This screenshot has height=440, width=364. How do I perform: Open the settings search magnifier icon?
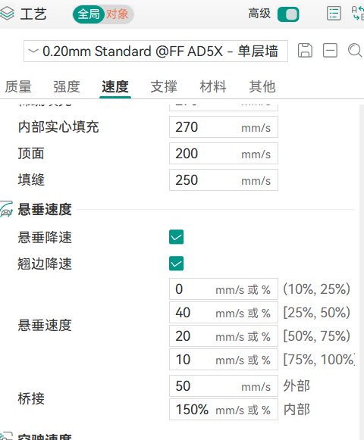355,51
